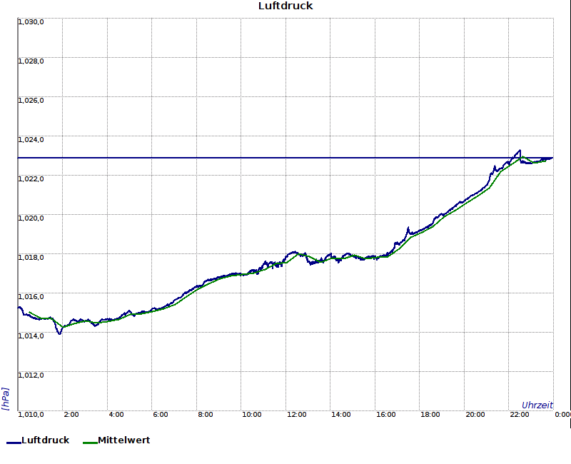Select the Mittelwert legend label
Screen dimensions: 571x464
(123, 440)
